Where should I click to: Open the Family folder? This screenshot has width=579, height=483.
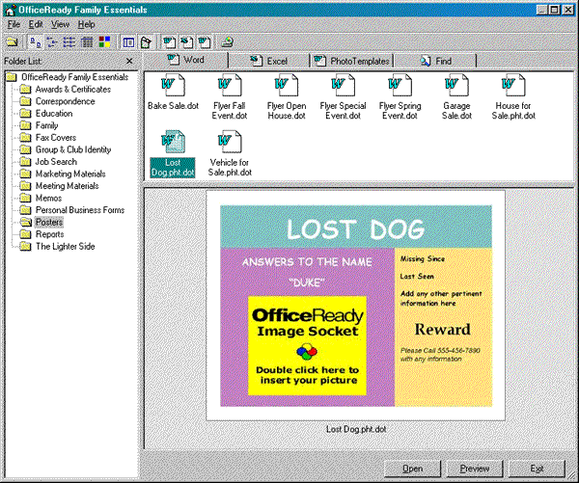coord(40,125)
